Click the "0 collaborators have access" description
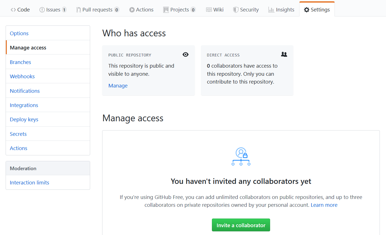 242,74
